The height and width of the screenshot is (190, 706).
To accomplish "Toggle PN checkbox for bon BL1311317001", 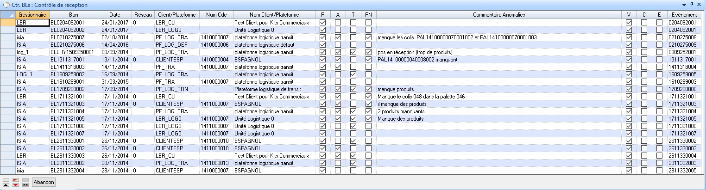I will click(x=368, y=59).
